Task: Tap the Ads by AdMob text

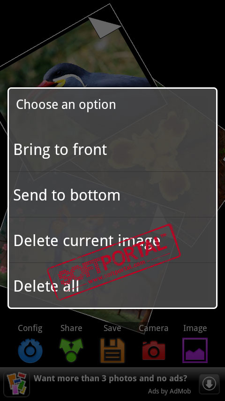Action: tap(169, 391)
